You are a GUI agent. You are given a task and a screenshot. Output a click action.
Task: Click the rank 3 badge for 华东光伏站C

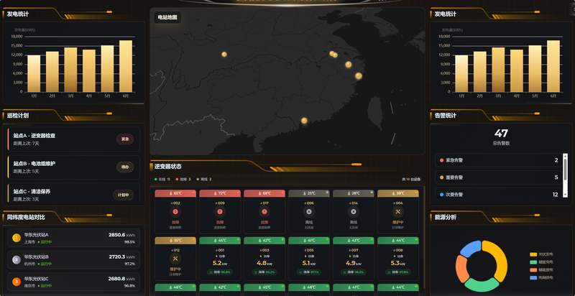16,282
